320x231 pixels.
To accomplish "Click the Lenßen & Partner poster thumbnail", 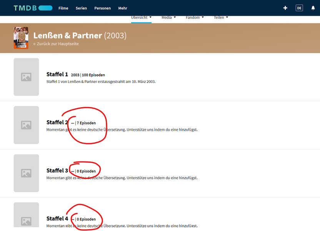I will click(x=21, y=38).
